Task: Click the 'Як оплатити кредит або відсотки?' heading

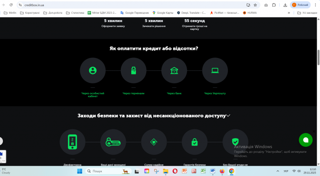Action: click(154, 49)
